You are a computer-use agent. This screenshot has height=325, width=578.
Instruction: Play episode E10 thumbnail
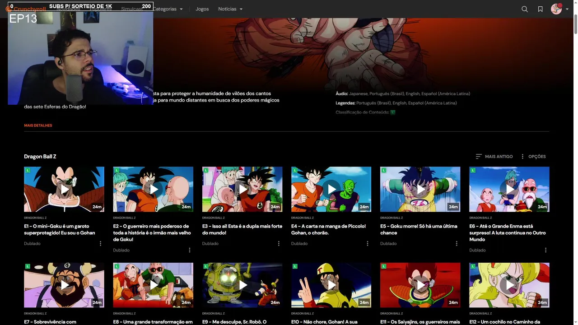point(331,285)
